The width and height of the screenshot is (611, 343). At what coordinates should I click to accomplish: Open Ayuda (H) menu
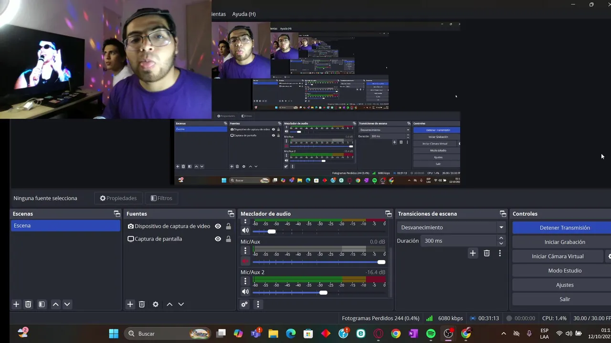coord(244,14)
